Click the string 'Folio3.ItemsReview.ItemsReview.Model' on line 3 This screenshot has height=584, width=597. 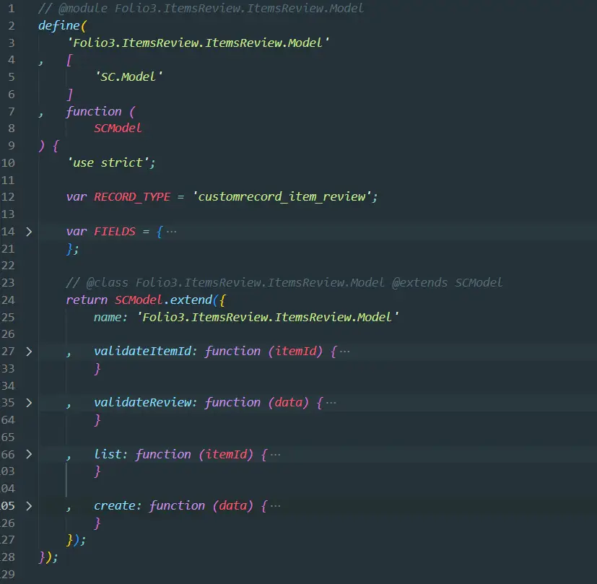click(198, 43)
